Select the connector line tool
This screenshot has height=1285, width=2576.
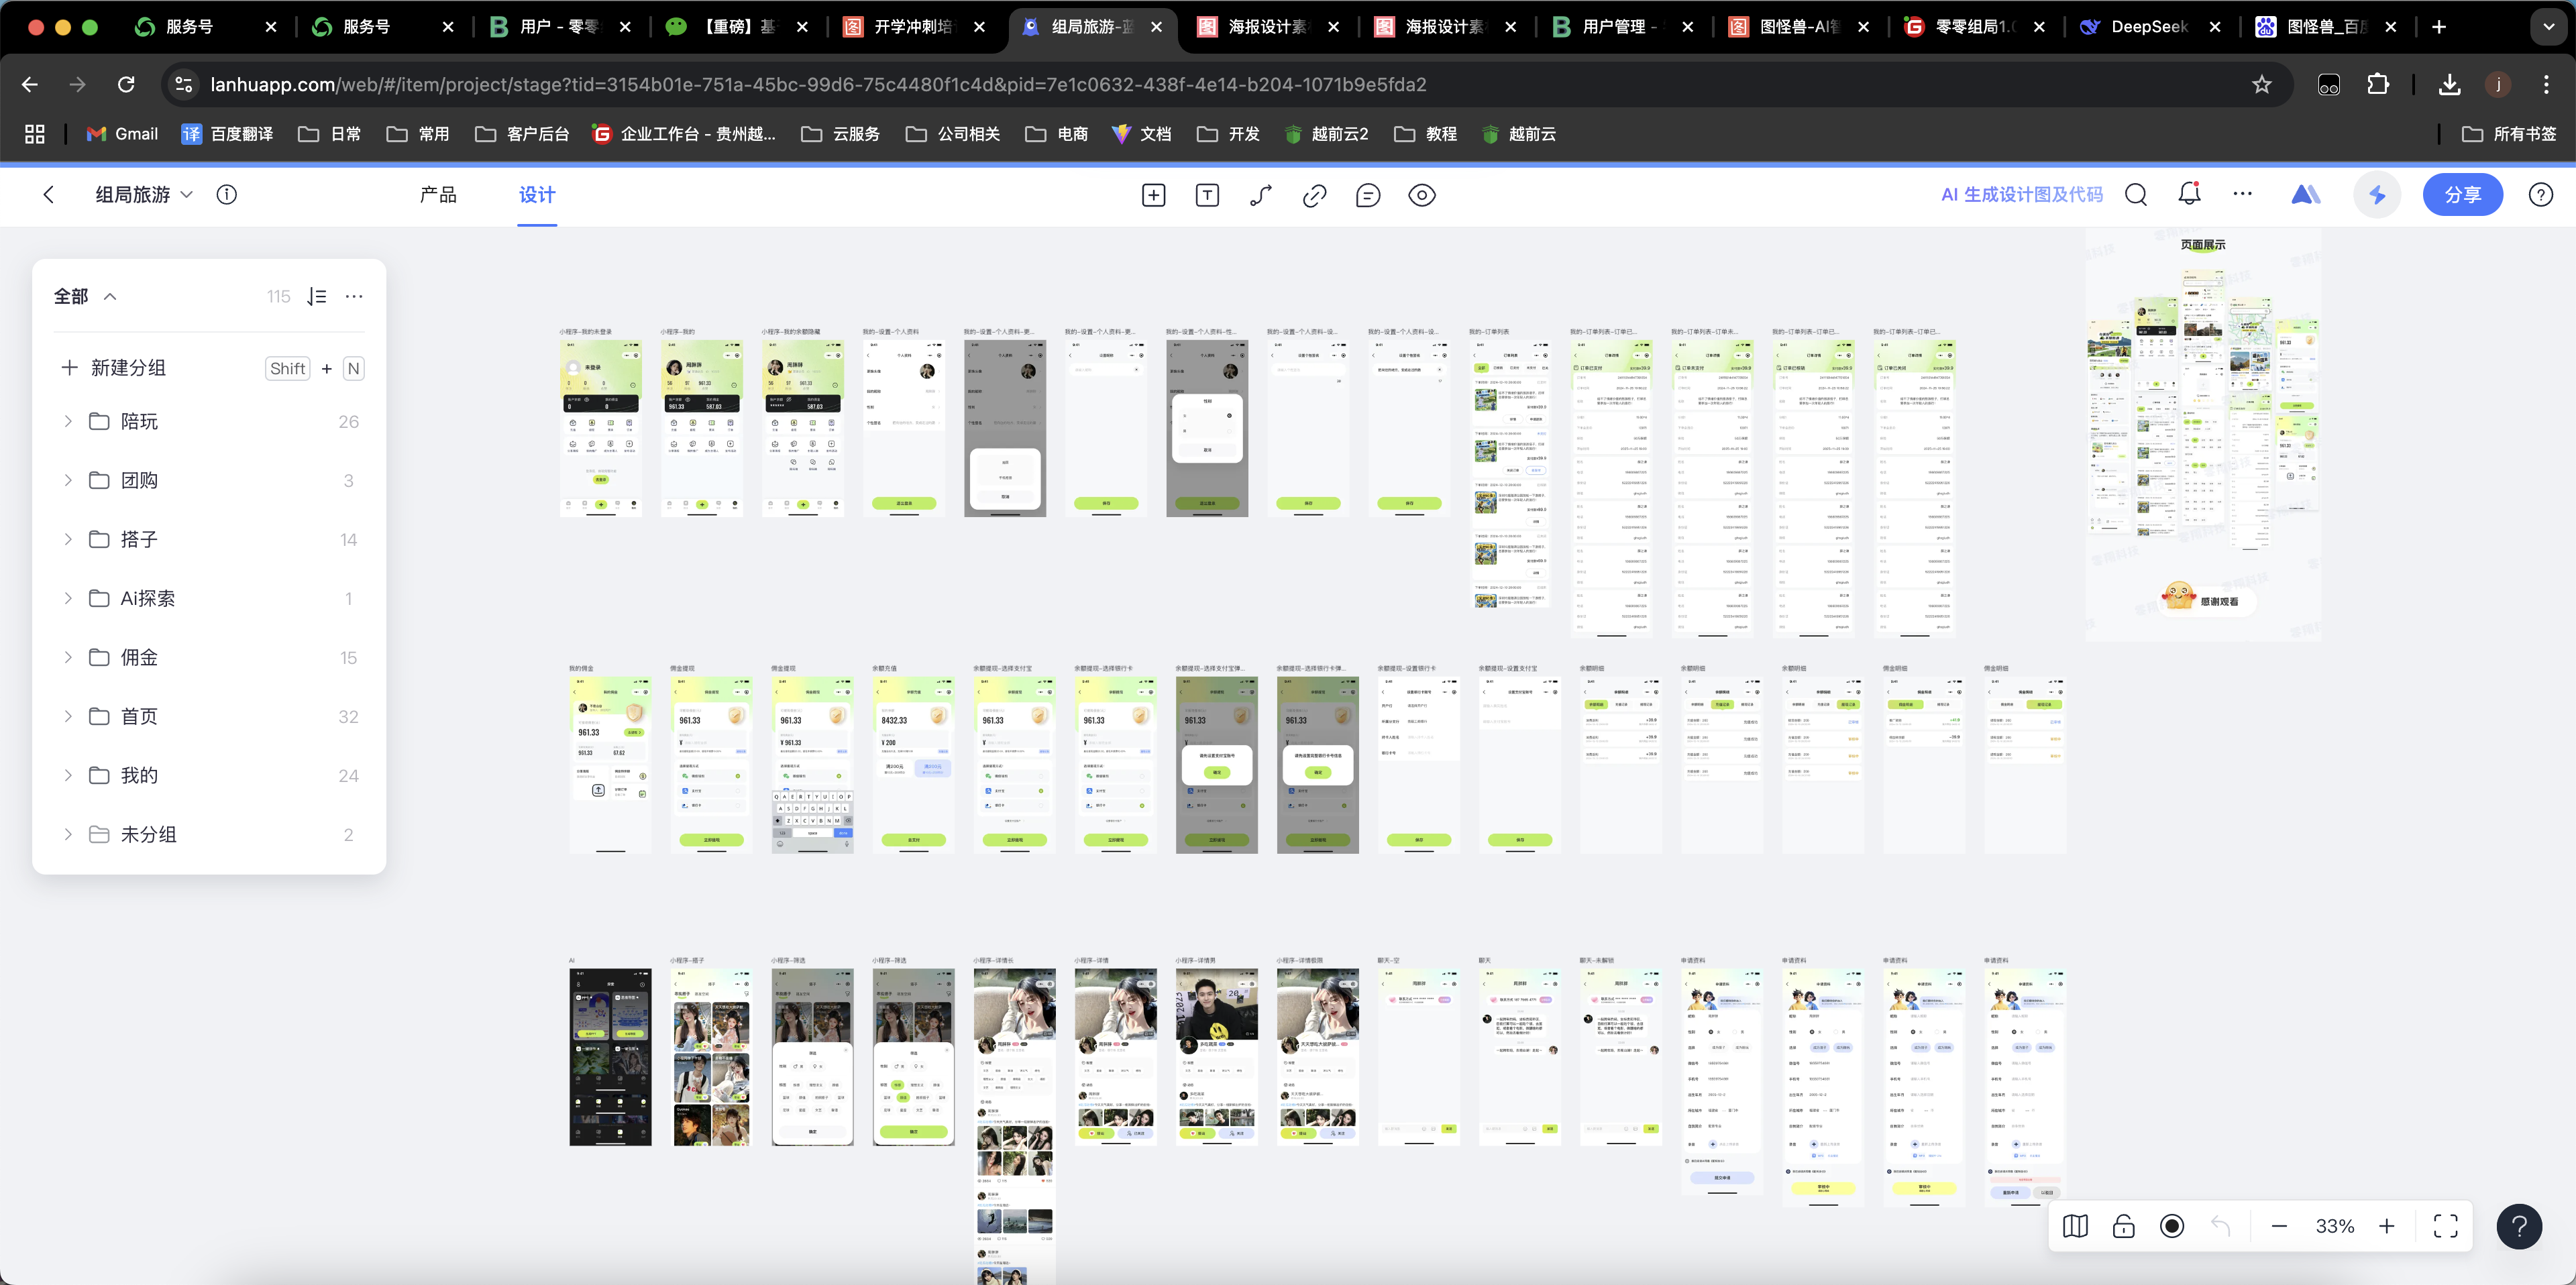[1261, 195]
